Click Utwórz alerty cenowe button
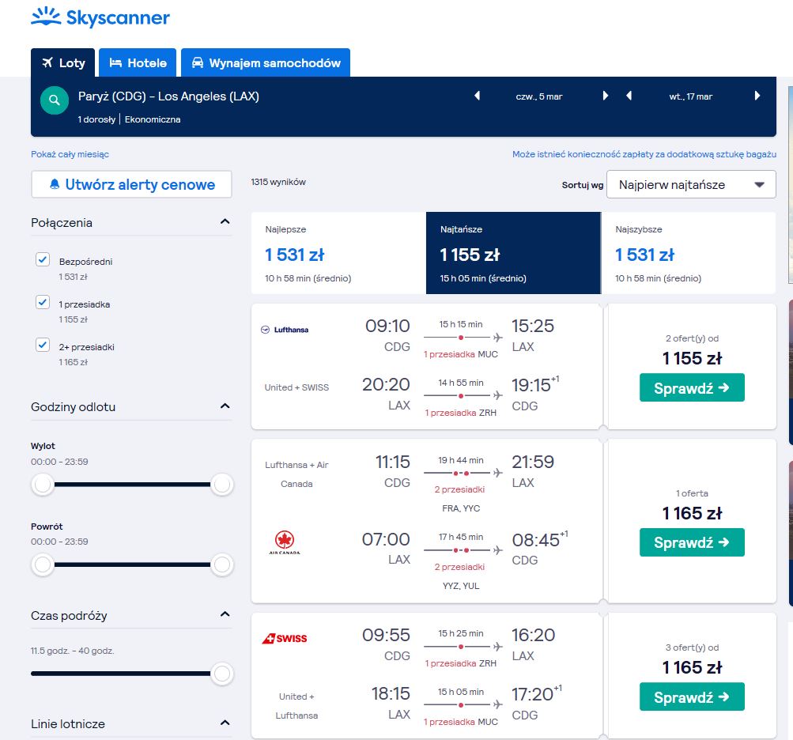The width and height of the screenshot is (793, 740). [131, 184]
